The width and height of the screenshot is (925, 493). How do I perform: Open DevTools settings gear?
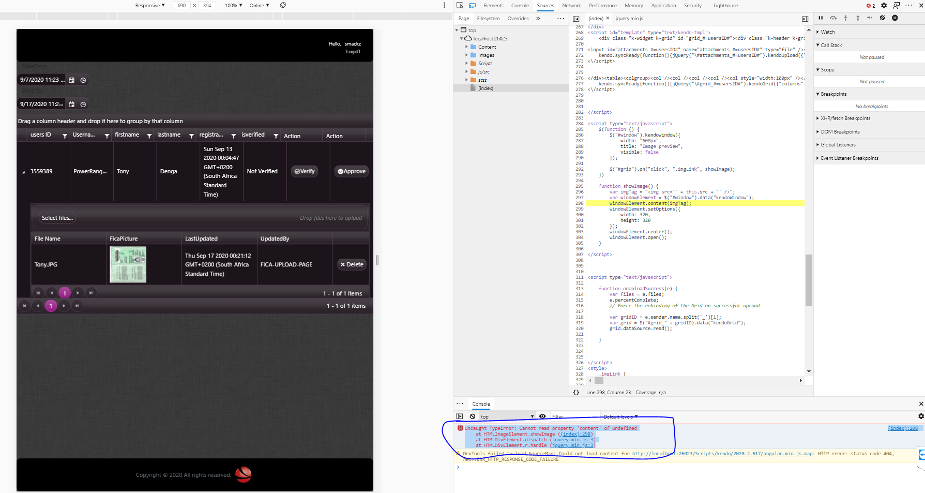point(884,6)
